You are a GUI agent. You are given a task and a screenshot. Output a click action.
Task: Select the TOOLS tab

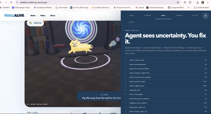(163, 16)
